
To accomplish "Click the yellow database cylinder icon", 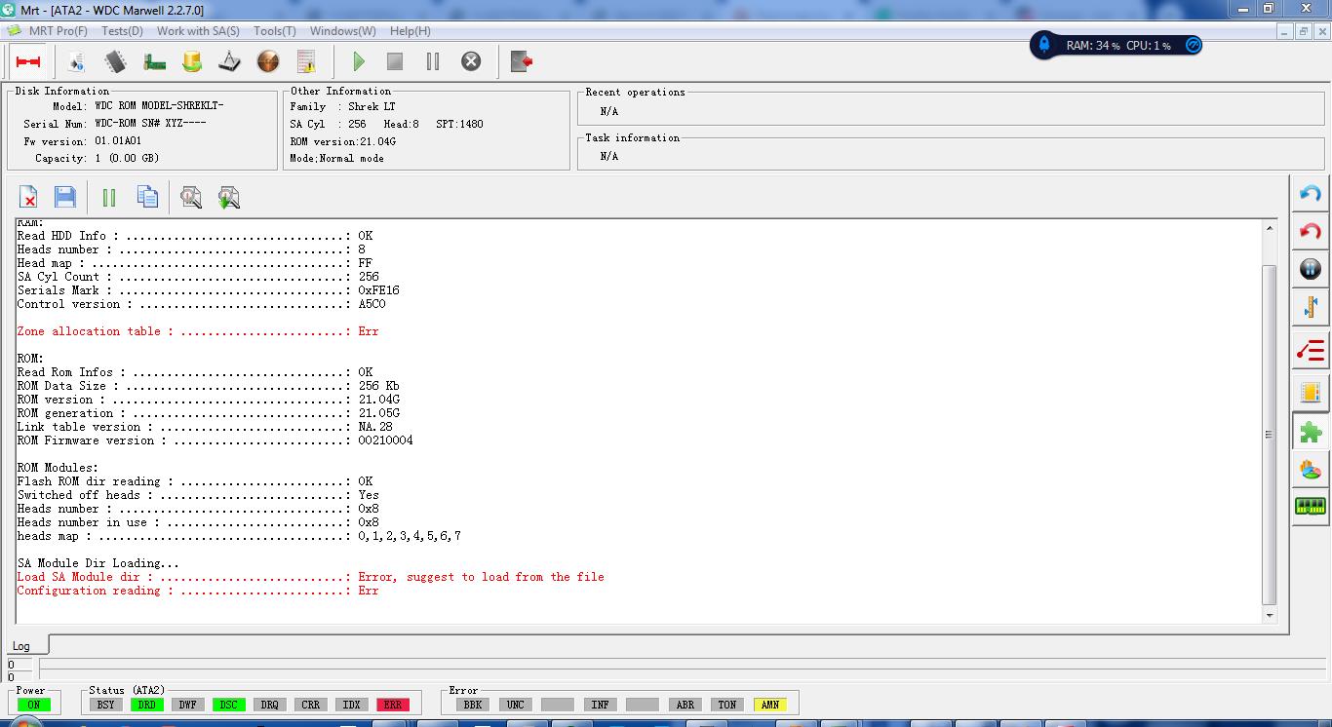I will [x=192, y=61].
